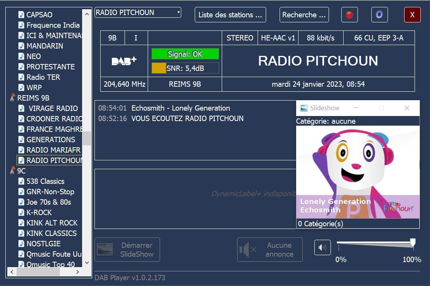Click the Slideshow window title icon

pos(304,108)
